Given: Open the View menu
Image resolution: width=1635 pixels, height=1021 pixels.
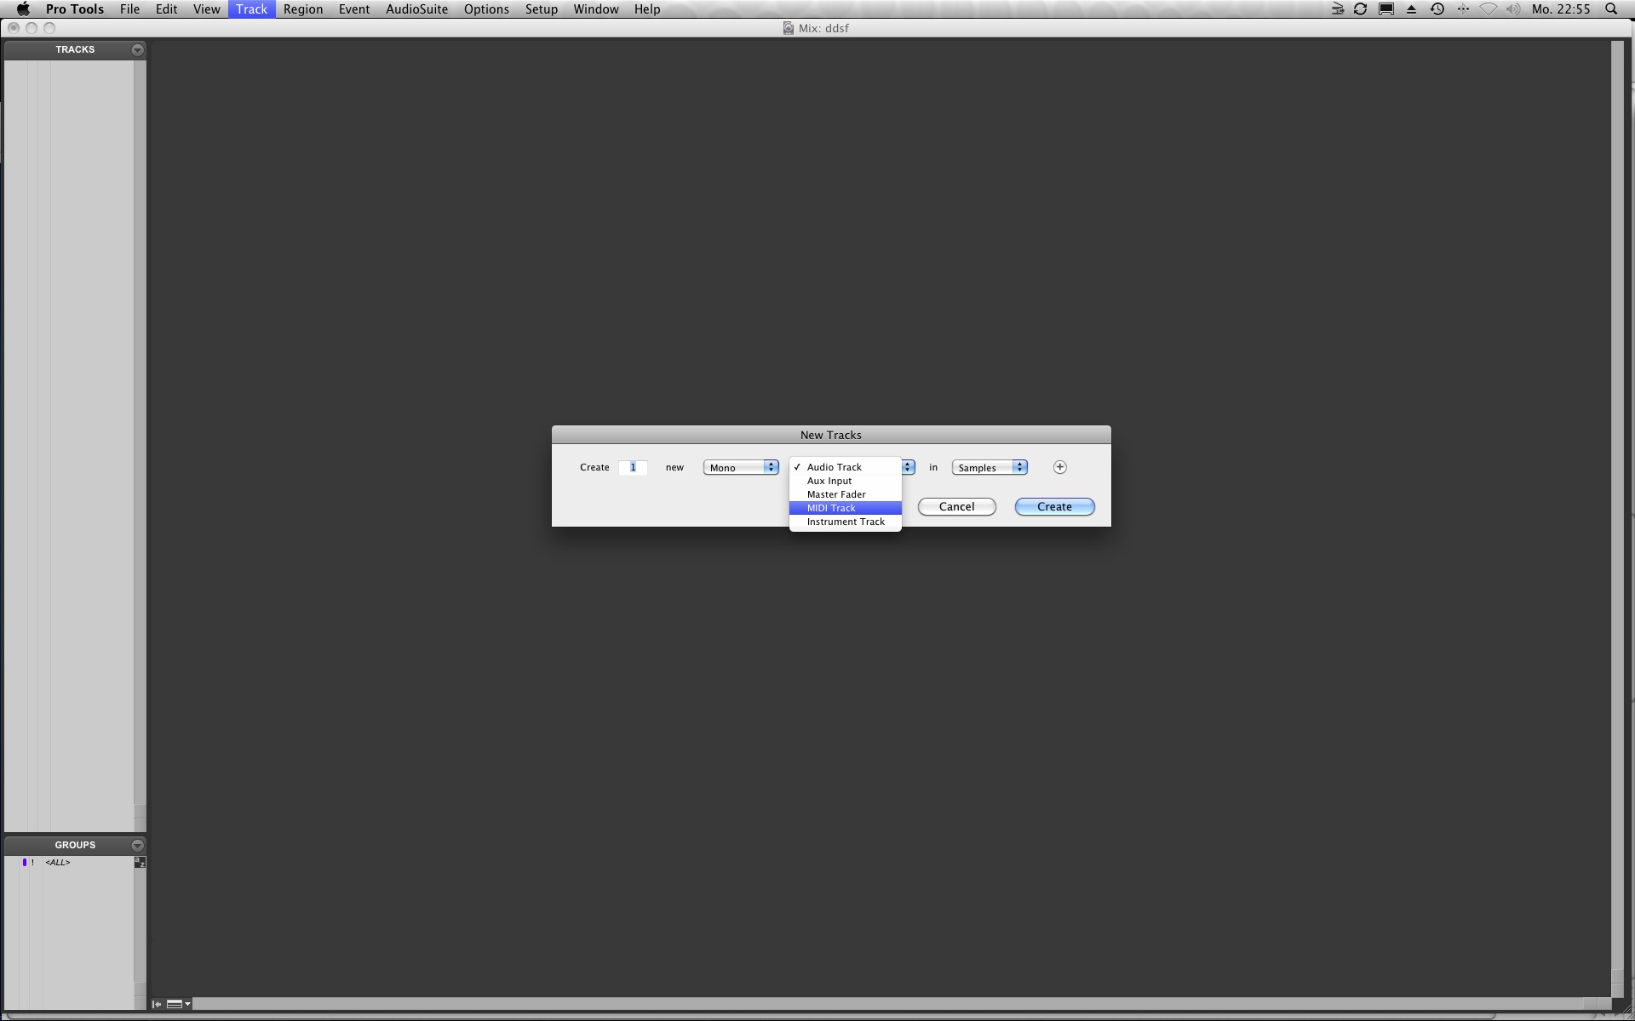Looking at the screenshot, I should point(206,9).
